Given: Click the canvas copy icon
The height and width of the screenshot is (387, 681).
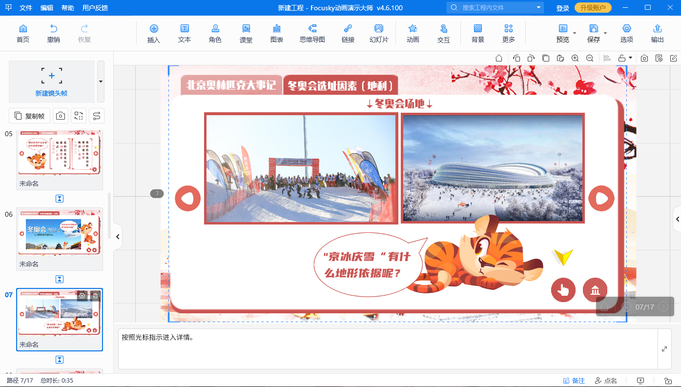Looking at the screenshot, I should (x=546, y=58).
